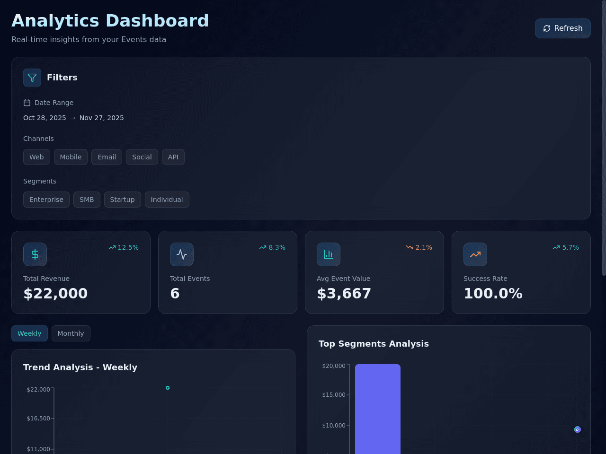Toggle the Individual segment filter

167,200
